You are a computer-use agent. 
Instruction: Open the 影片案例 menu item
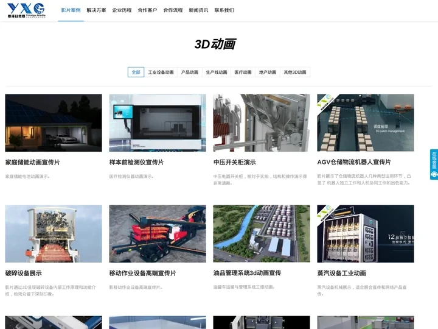[x=71, y=10]
